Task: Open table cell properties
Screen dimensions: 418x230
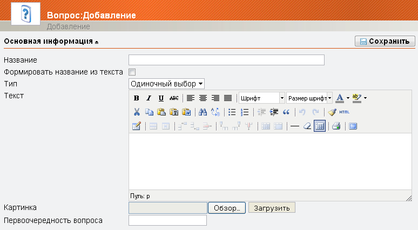Action: (x=166, y=126)
